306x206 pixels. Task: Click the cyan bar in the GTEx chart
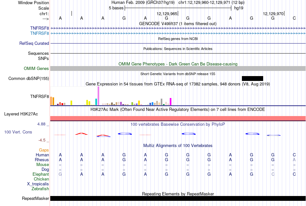[96, 102]
